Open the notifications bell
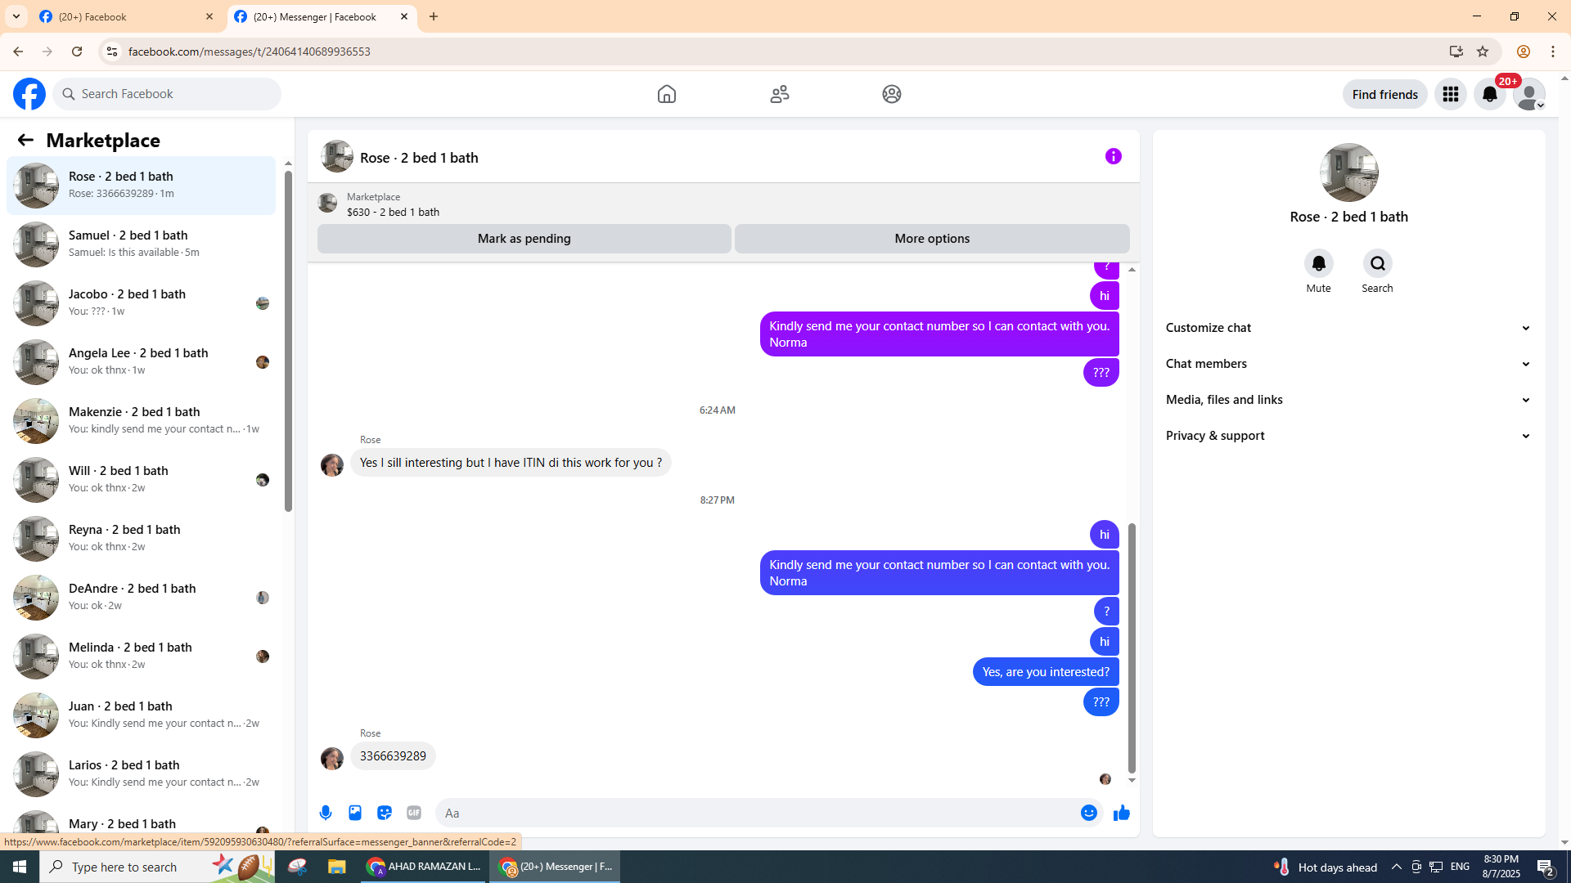 (x=1490, y=94)
